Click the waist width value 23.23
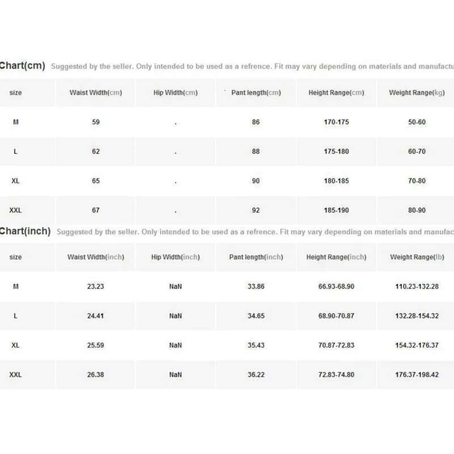The image size is (454, 454). [x=95, y=287]
